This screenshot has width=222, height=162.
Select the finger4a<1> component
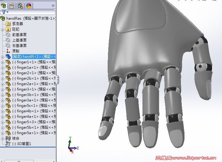pos(34,117)
